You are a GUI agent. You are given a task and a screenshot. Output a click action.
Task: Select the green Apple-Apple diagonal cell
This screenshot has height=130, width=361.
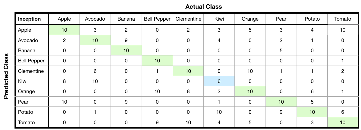pyautogui.click(x=64, y=30)
